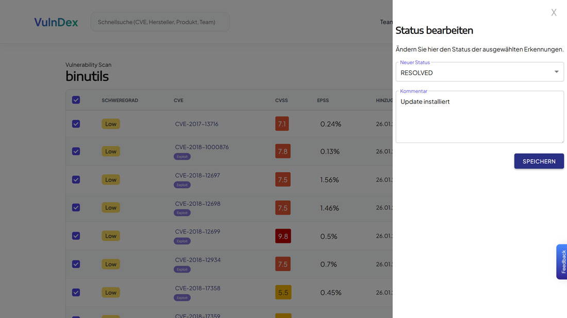Click the 5.5 CVSS score badge
The height and width of the screenshot is (318, 567).
tap(283, 292)
